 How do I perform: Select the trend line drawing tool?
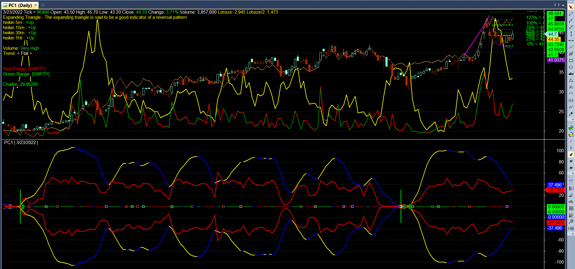pyautogui.click(x=571, y=14)
